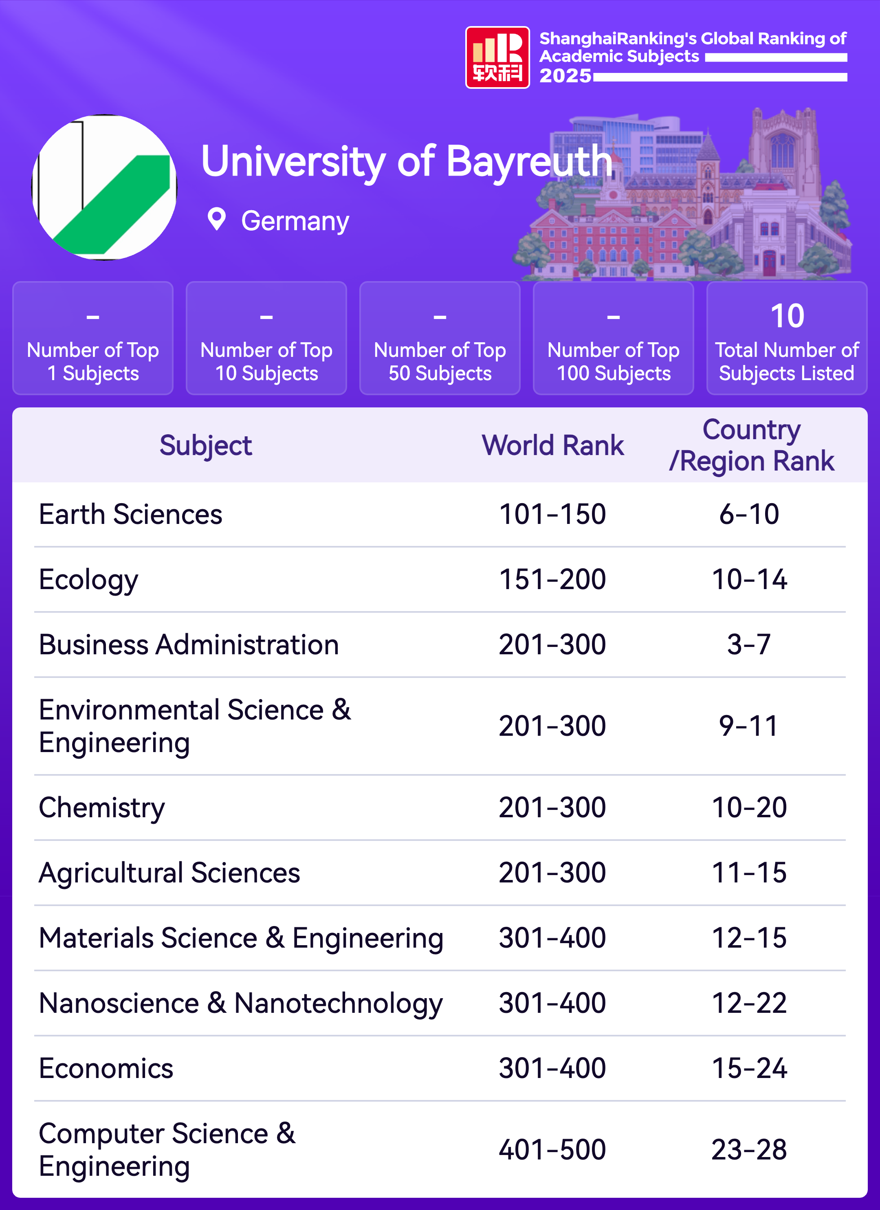Click the World Rank column header

pos(552,445)
